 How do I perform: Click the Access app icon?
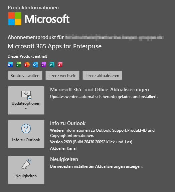click(x=60, y=65)
